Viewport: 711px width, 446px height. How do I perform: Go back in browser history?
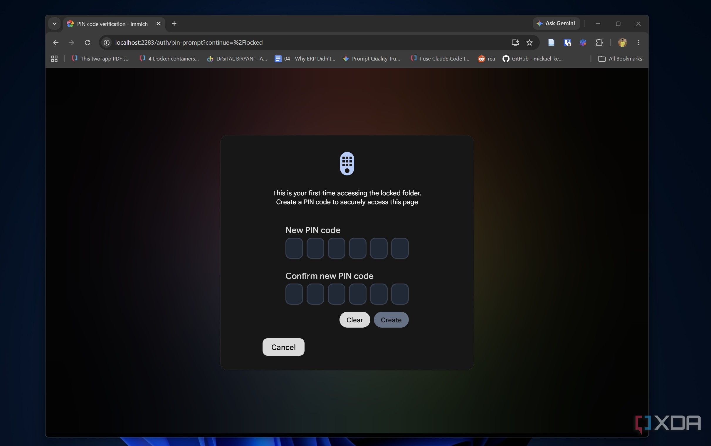coord(56,43)
